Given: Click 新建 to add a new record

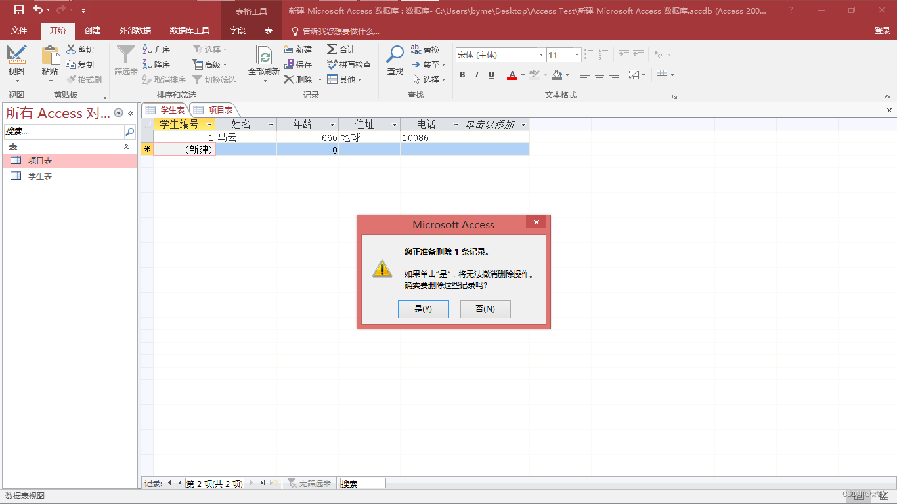Looking at the screenshot, I should 298,50.
